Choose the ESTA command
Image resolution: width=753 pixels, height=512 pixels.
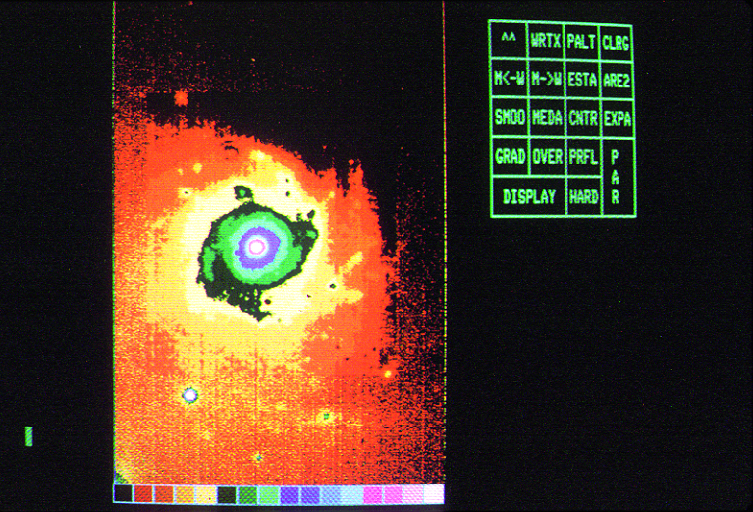click(582, 79)
